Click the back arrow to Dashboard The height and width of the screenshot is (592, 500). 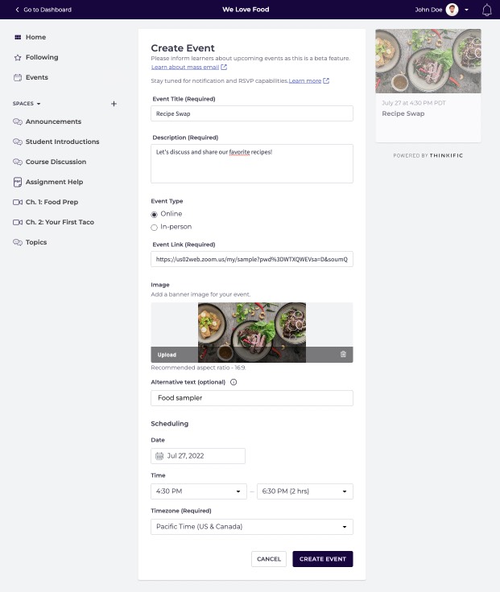point(17,10)
